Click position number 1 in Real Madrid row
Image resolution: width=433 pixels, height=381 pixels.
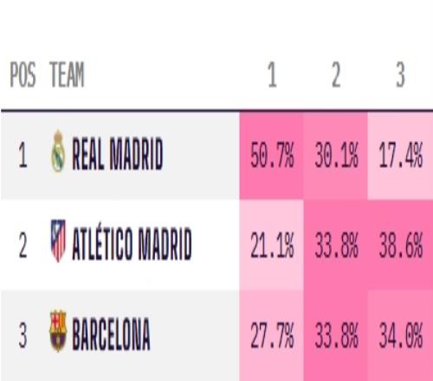click(x=23, y=156)
